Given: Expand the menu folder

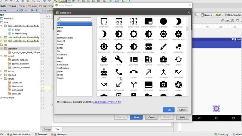Looking at the screenshot, I should (1, 71).
